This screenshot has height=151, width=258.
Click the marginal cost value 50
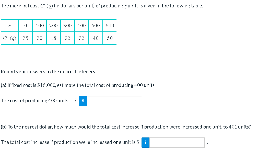(x=110, y=38)
